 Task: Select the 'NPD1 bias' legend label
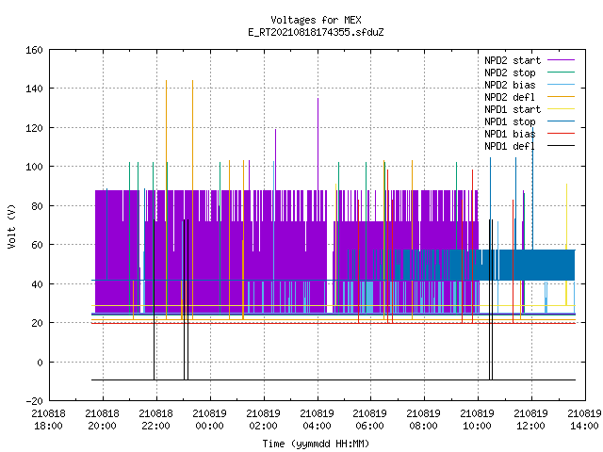pyautogui.click(x=510, y=134)
